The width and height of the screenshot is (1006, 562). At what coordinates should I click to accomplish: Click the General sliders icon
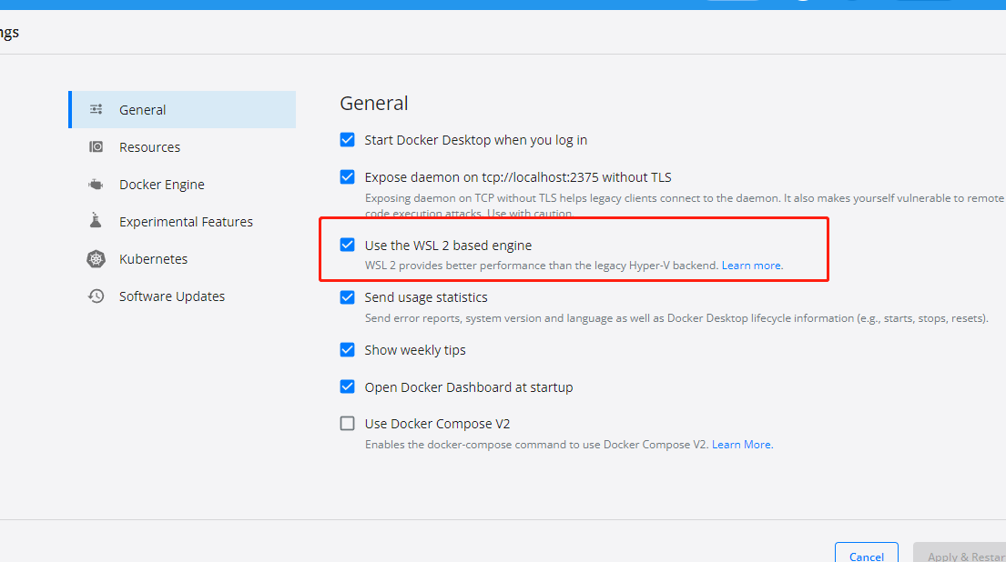pos(96,109)
